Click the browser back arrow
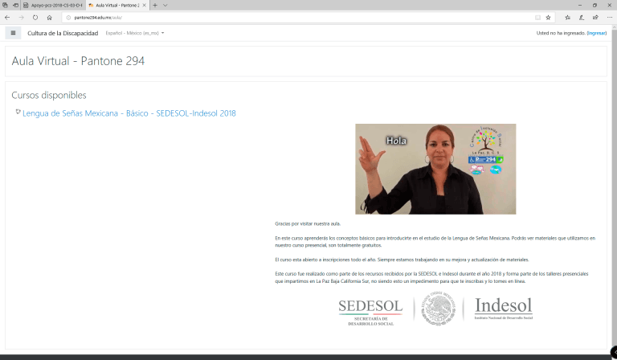 coord(8,17)
